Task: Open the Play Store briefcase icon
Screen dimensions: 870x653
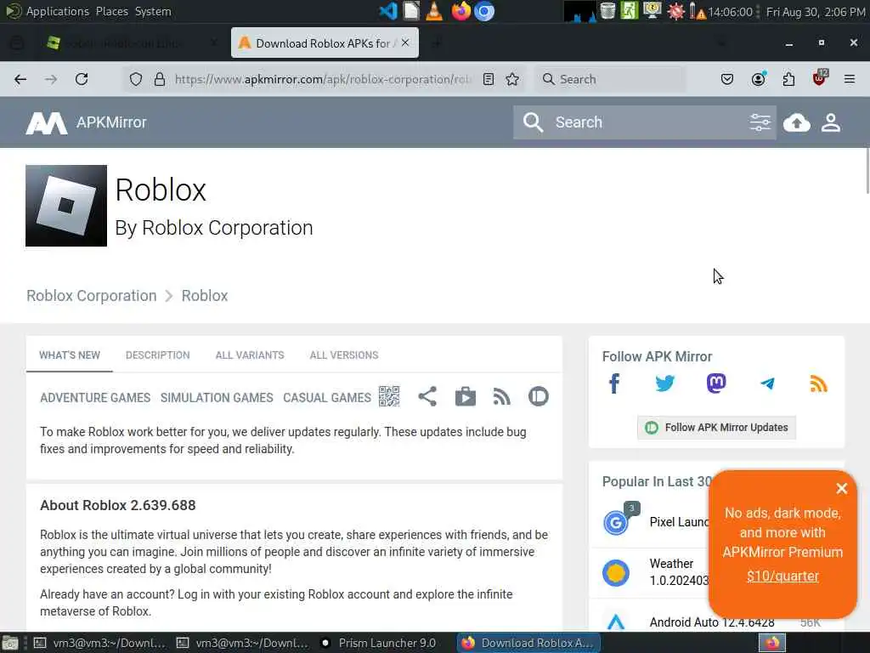Action: (x=465, y=396)
